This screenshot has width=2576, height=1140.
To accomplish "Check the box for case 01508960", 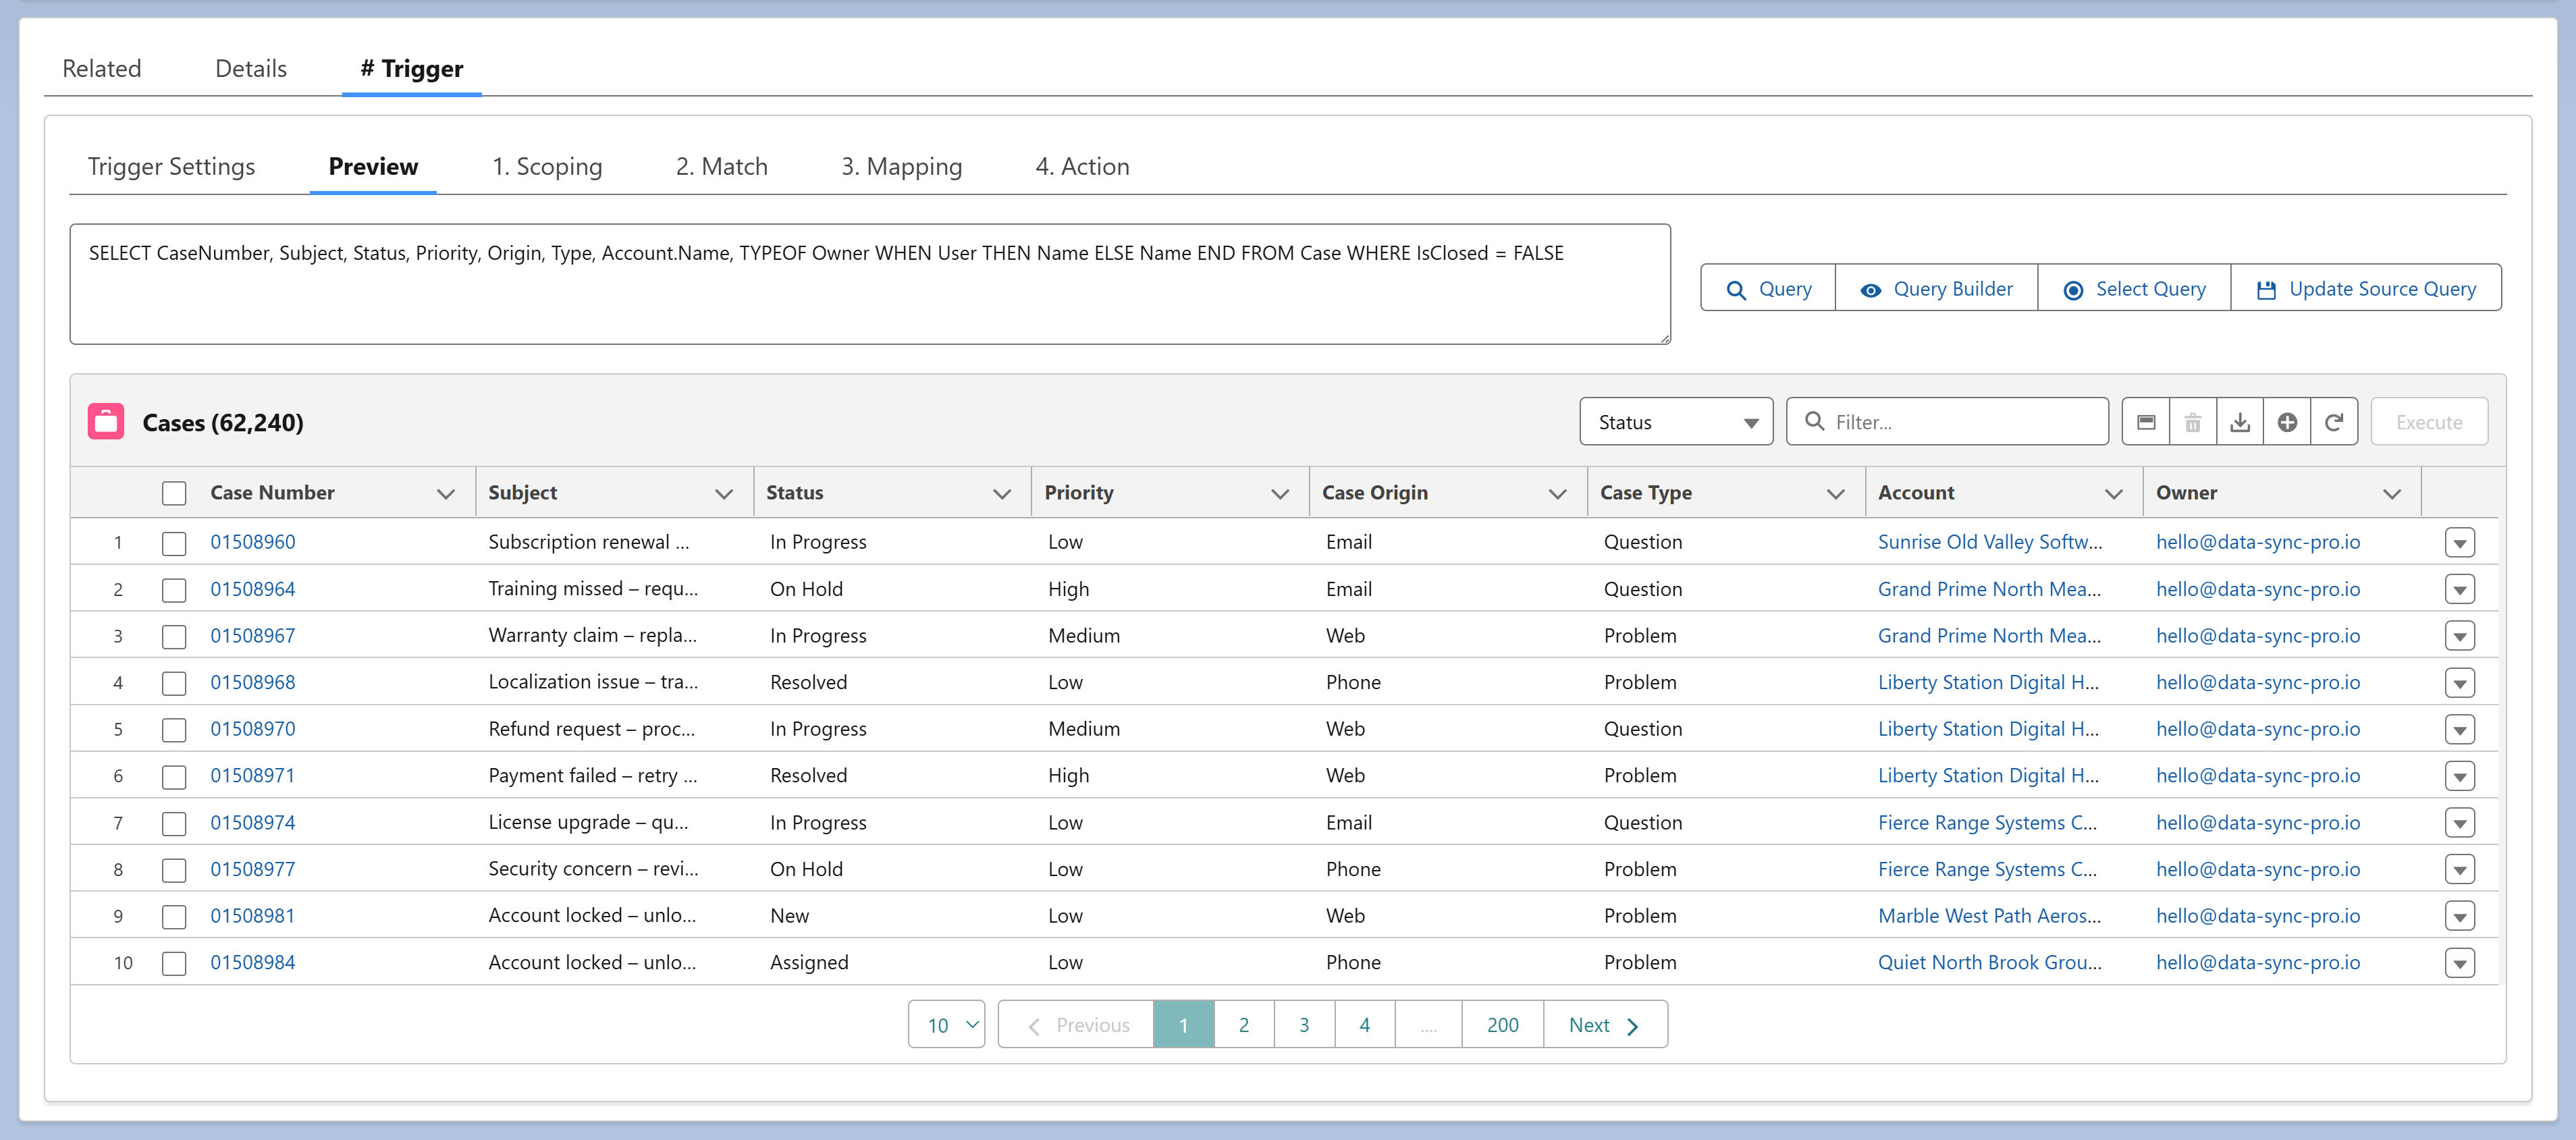I will click(x=174, y=543).
